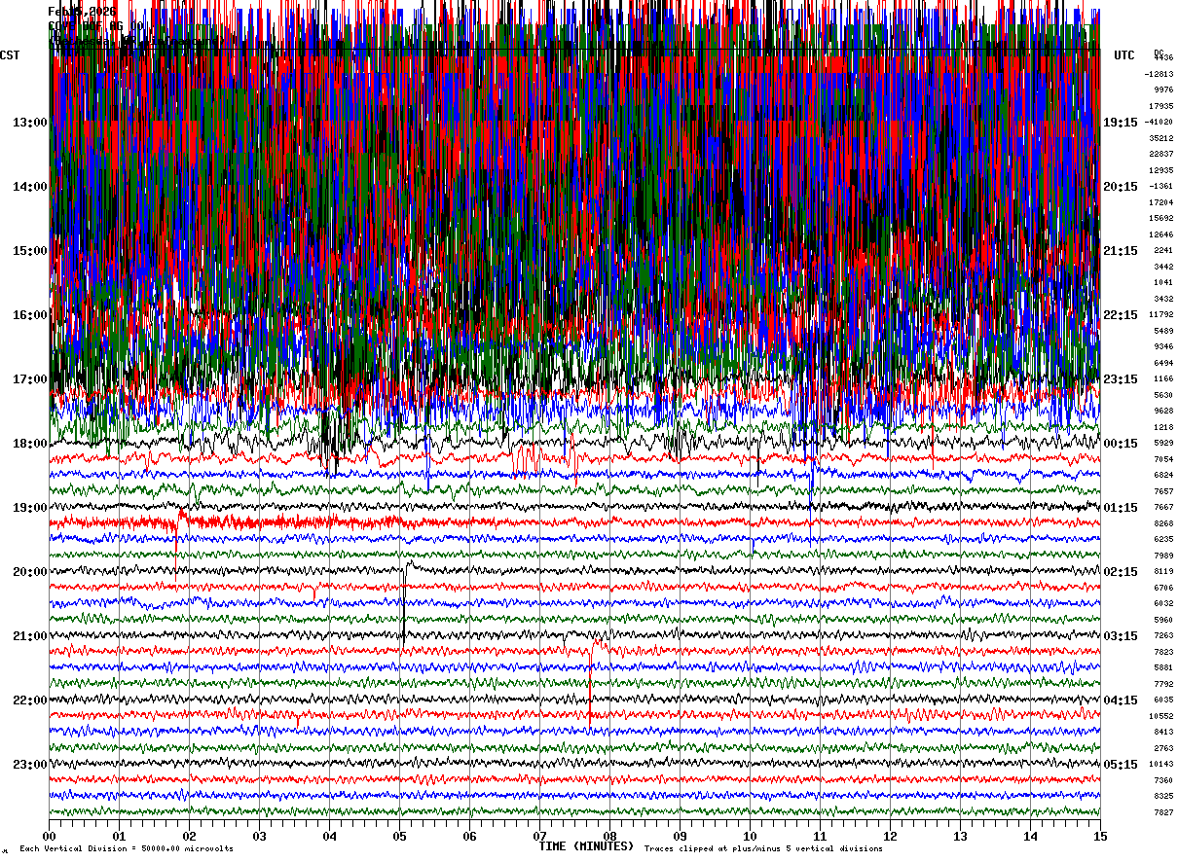The image size is (1178, 862).
Task: Select the 20:00 CST time label
Action: pyautogui.click(x=30, y=572)
